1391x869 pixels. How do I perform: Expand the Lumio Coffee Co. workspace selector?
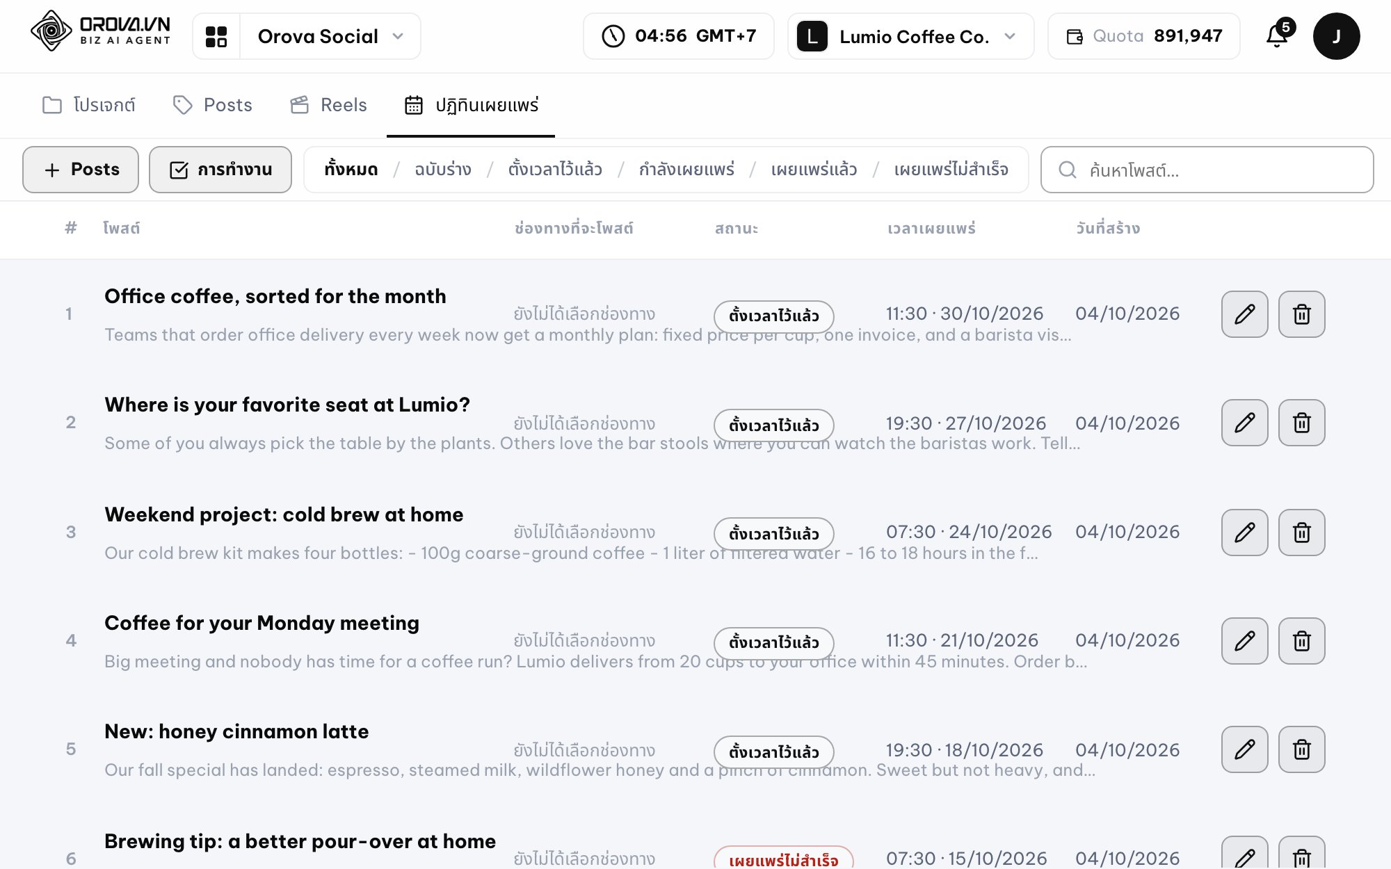[x=910, y=36]
